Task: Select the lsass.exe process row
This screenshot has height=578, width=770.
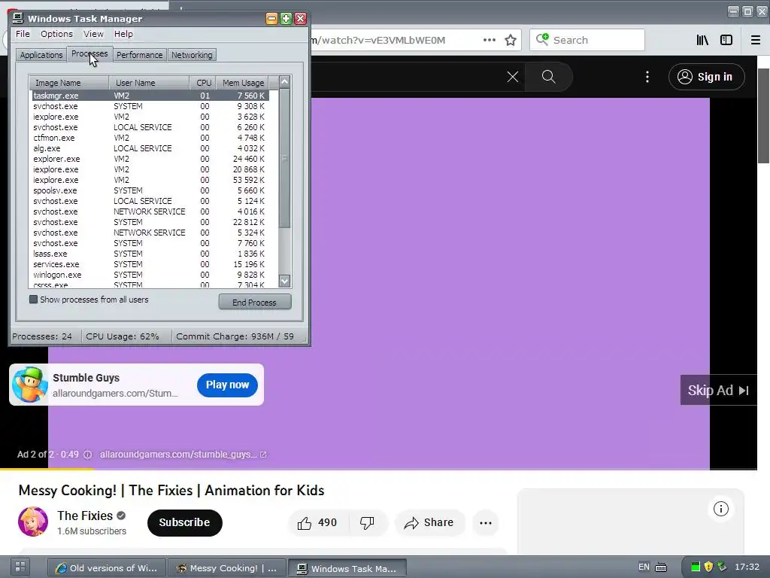Action: tap(150, 254)
